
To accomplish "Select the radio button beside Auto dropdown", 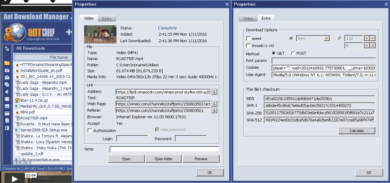I will (x=291, y=39).
